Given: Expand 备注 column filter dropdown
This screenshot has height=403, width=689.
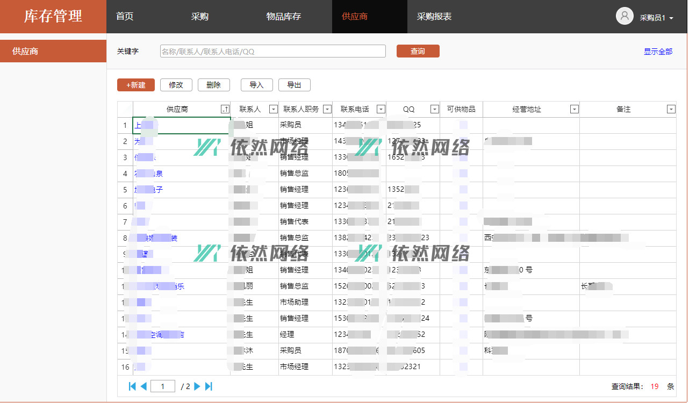Looking at the screenshot, I should pos(671,109).
